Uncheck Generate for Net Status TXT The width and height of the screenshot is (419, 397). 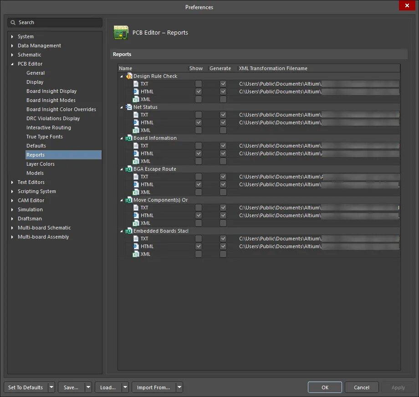pyautogui.click(x=223, y=115)
